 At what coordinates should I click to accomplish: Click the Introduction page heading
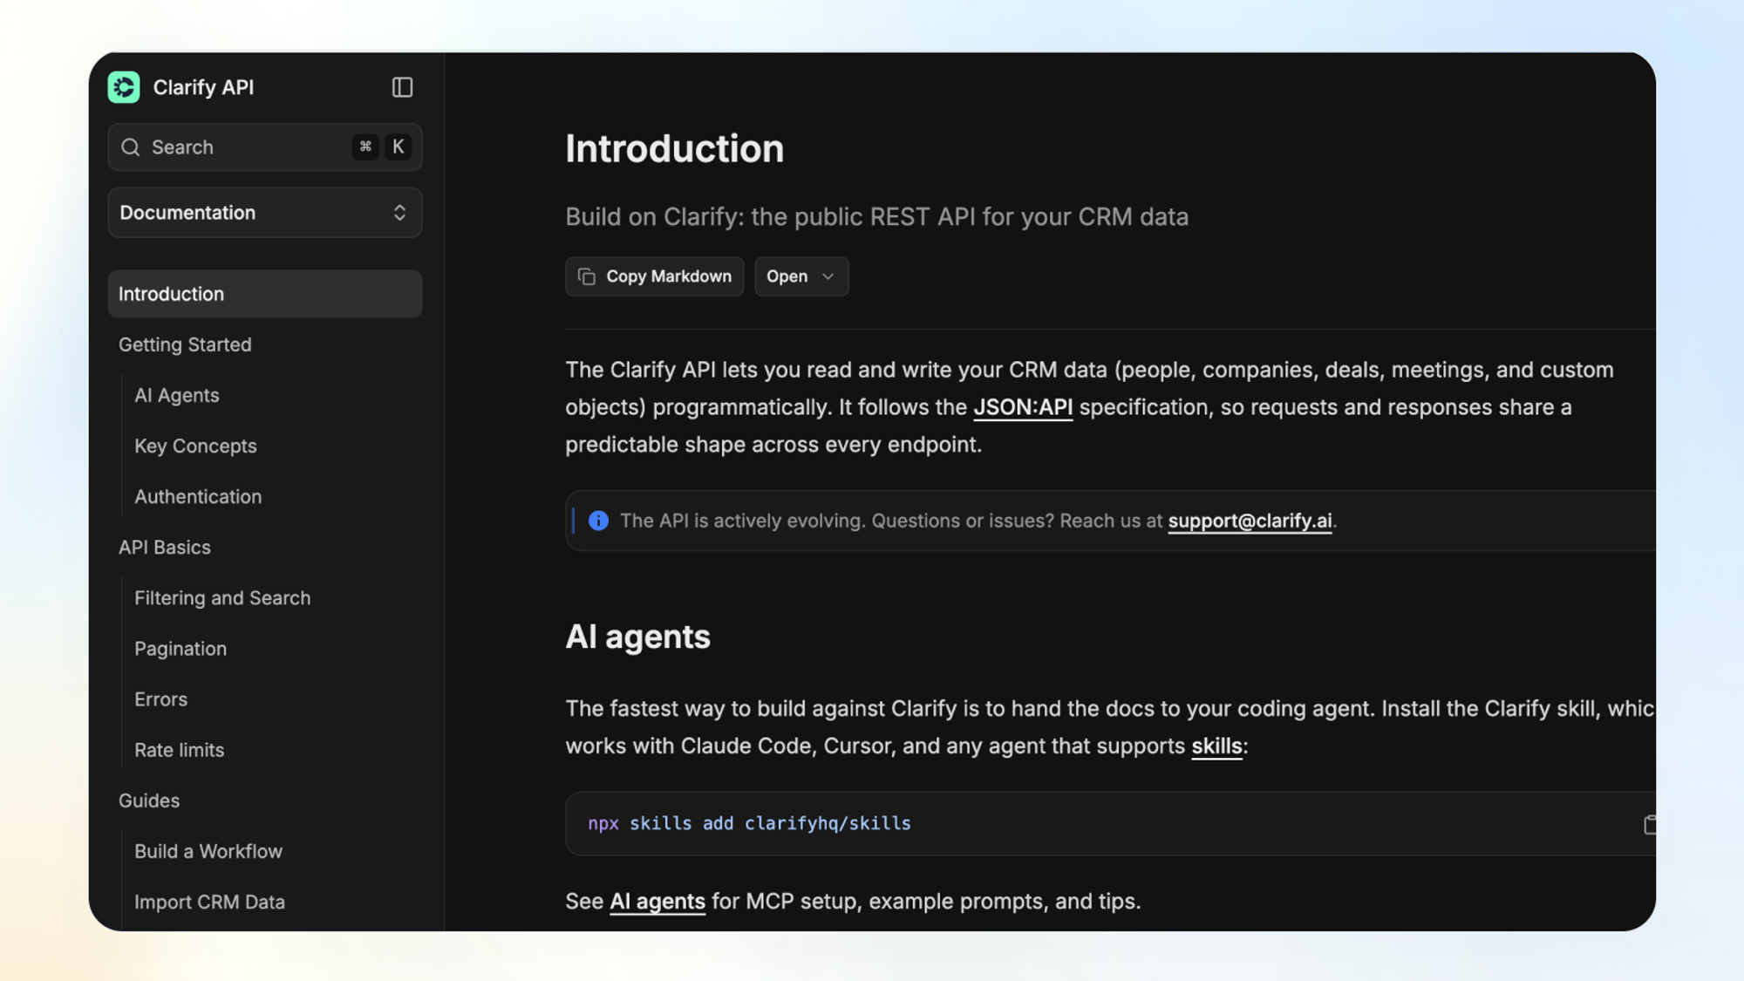674,148
